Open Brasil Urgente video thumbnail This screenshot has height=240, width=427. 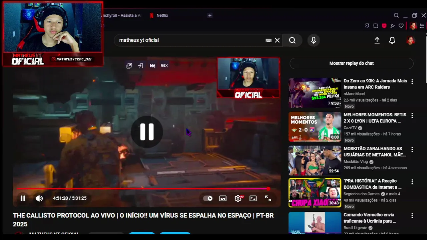coord(315,223)
